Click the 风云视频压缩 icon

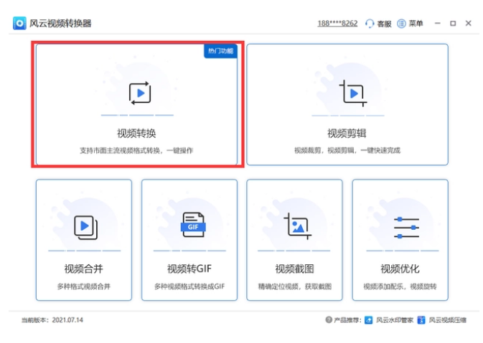[421, 320]
